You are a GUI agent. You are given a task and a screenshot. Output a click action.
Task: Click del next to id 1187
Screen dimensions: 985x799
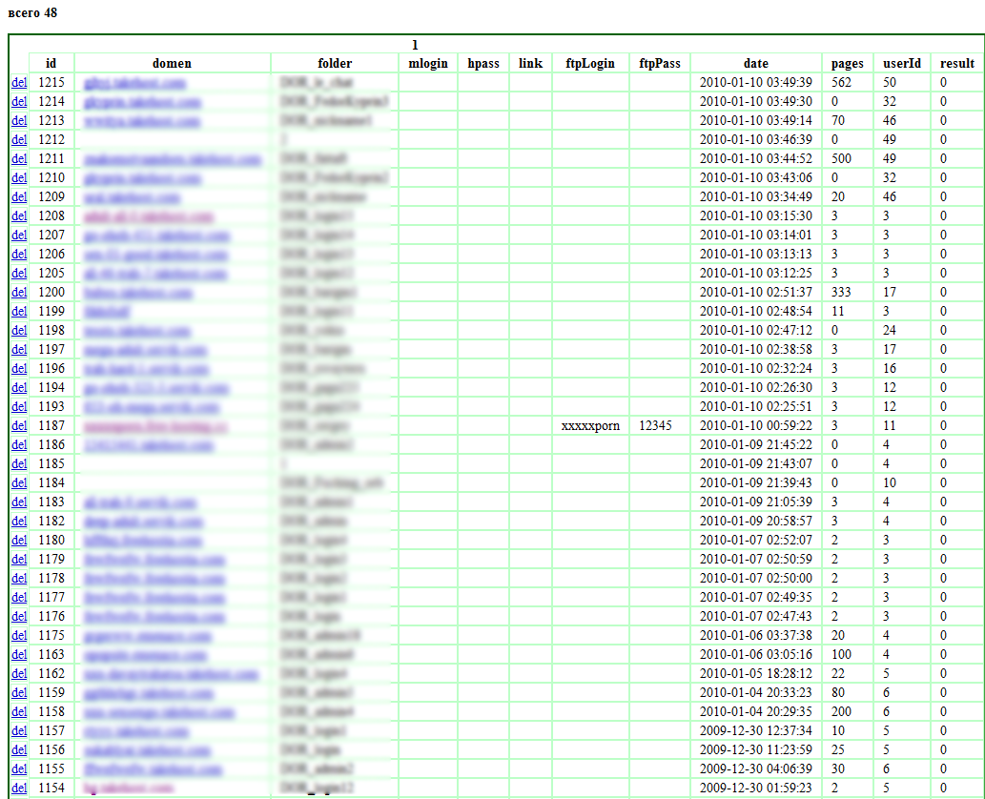19,426
